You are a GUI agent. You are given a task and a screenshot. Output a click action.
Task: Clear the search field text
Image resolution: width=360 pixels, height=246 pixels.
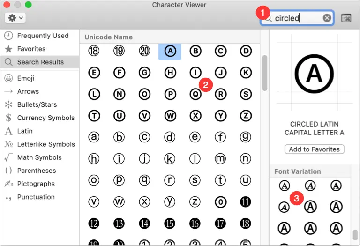point(327,18)
